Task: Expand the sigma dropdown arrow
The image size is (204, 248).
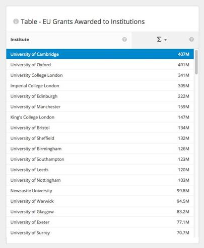Action: 166,40
